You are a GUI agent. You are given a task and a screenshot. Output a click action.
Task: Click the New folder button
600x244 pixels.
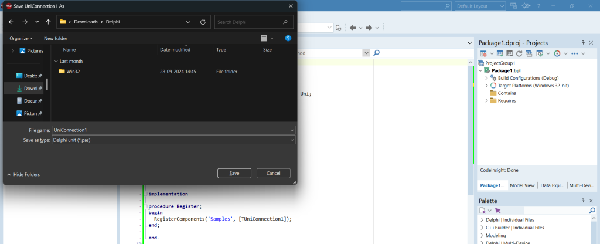[x=56, y=38]
